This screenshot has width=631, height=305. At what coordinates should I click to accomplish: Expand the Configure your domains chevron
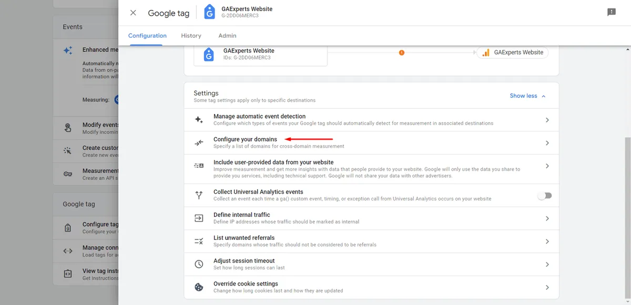point(547,143)
